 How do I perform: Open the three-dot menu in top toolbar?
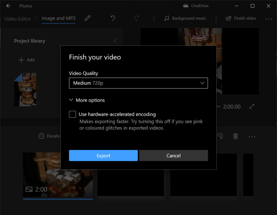pos(268,18)
